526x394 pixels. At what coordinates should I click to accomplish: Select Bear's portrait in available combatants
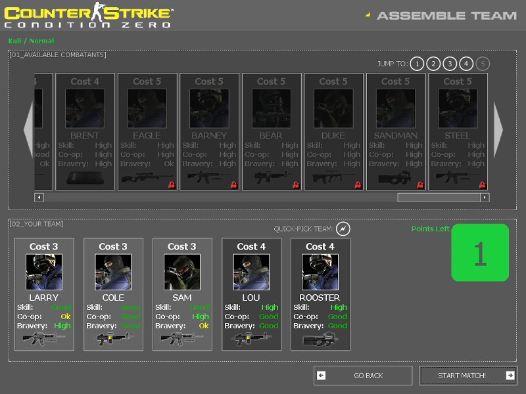coord(271,108)
